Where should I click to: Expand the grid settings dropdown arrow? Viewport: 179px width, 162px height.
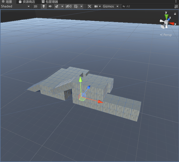pyautogui.click(x=81, y=6)
